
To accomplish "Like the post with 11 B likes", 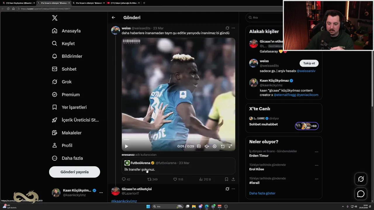I will pos(178,179).
